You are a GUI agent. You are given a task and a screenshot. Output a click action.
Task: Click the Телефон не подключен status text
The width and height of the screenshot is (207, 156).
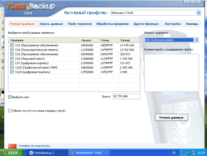[34, 146]
